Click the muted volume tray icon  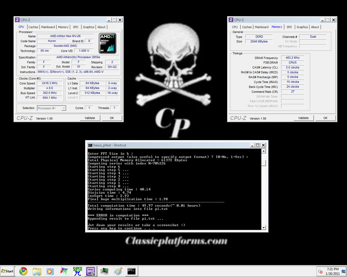[320, 271]
